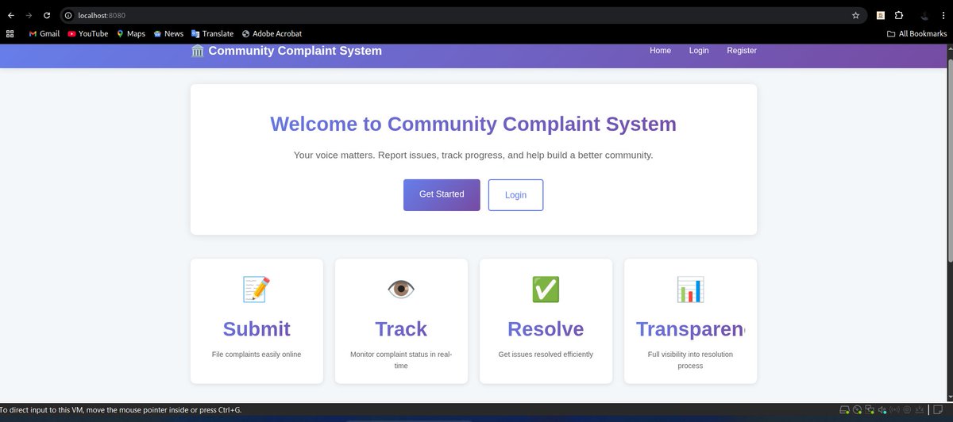Image resolution: width=953 pixels, height=422 pixels.
Task: Click the Get Started button
Action: pos(442,194)
